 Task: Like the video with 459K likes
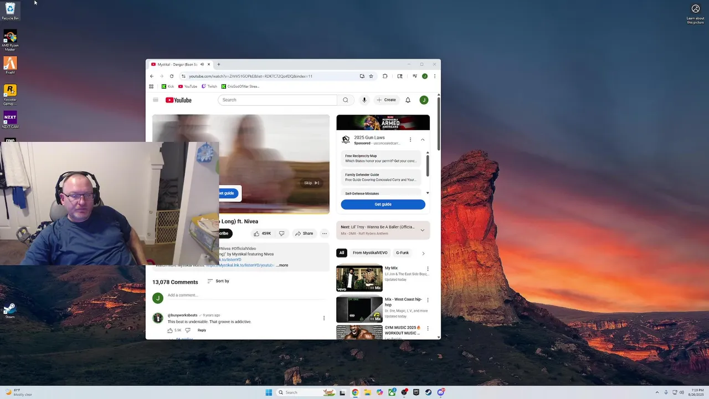(x=262, y=233)
